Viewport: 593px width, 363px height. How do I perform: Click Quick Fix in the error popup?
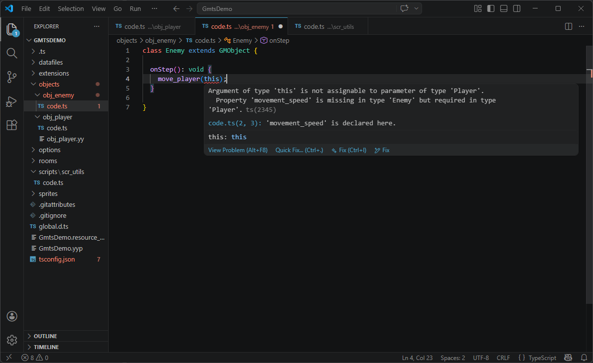(299, 150)
